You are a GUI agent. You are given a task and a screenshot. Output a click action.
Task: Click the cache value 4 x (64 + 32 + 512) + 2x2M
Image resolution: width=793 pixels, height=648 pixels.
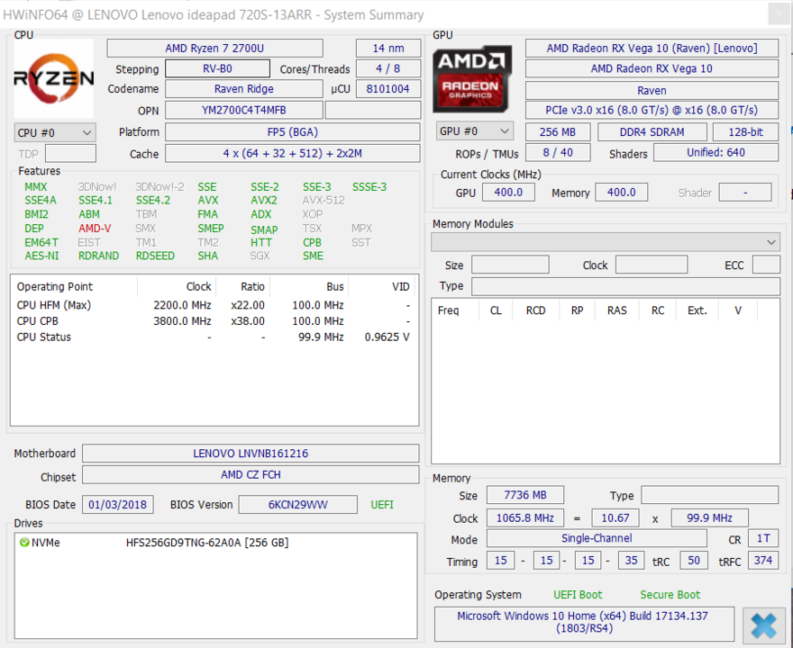(292, 154)
